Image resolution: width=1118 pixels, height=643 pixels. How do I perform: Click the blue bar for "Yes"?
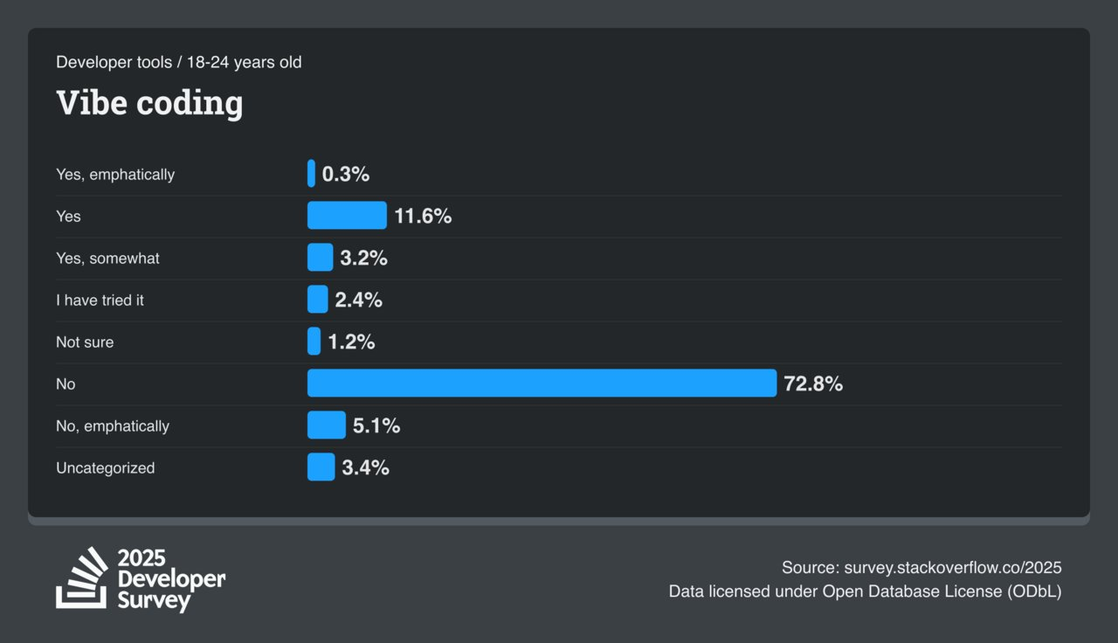click(347, 215)
